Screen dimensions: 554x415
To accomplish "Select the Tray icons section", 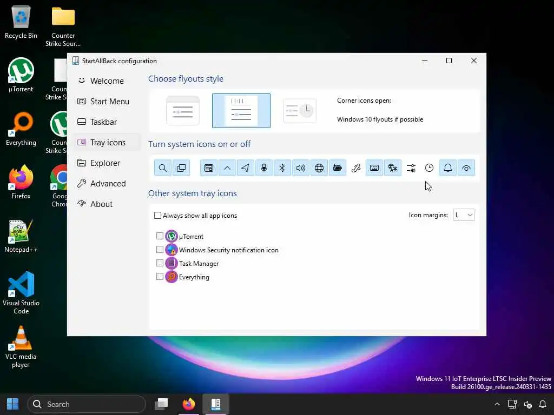I will pos(108,143).
